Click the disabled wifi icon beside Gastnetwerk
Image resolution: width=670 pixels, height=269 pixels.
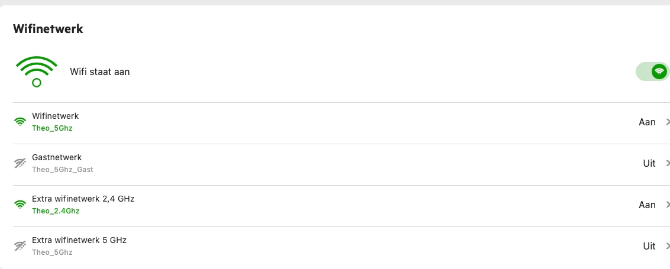click(20, 164)
